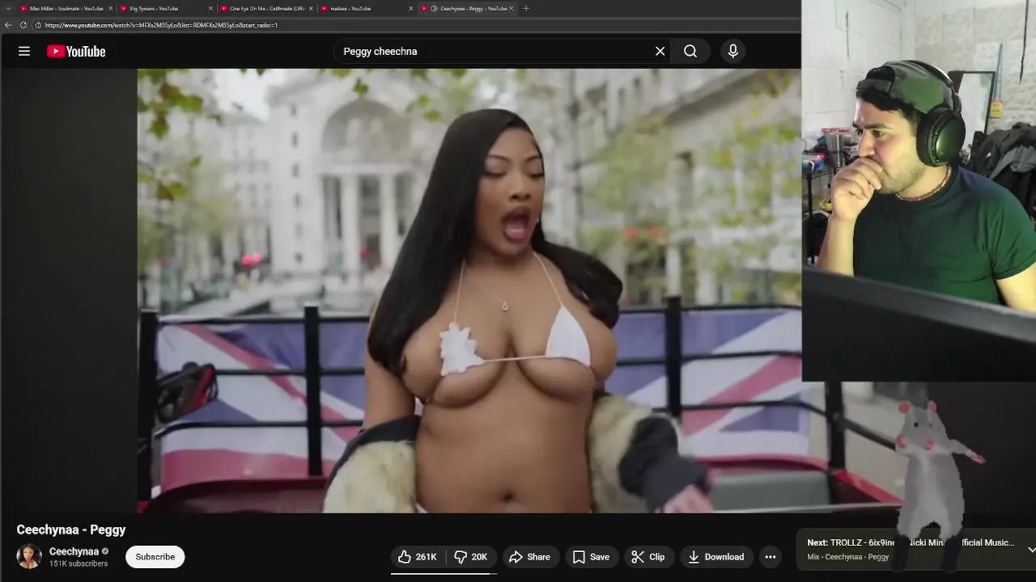The width and height of the screenshot is (1036, 582).
Task: Open a new browser tab with plus
Action: click(526, 9)
